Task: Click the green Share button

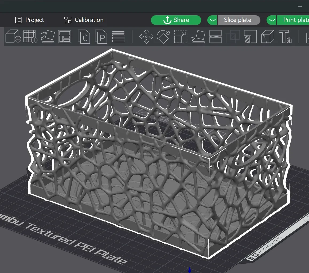Action: [x=176, y=20]
